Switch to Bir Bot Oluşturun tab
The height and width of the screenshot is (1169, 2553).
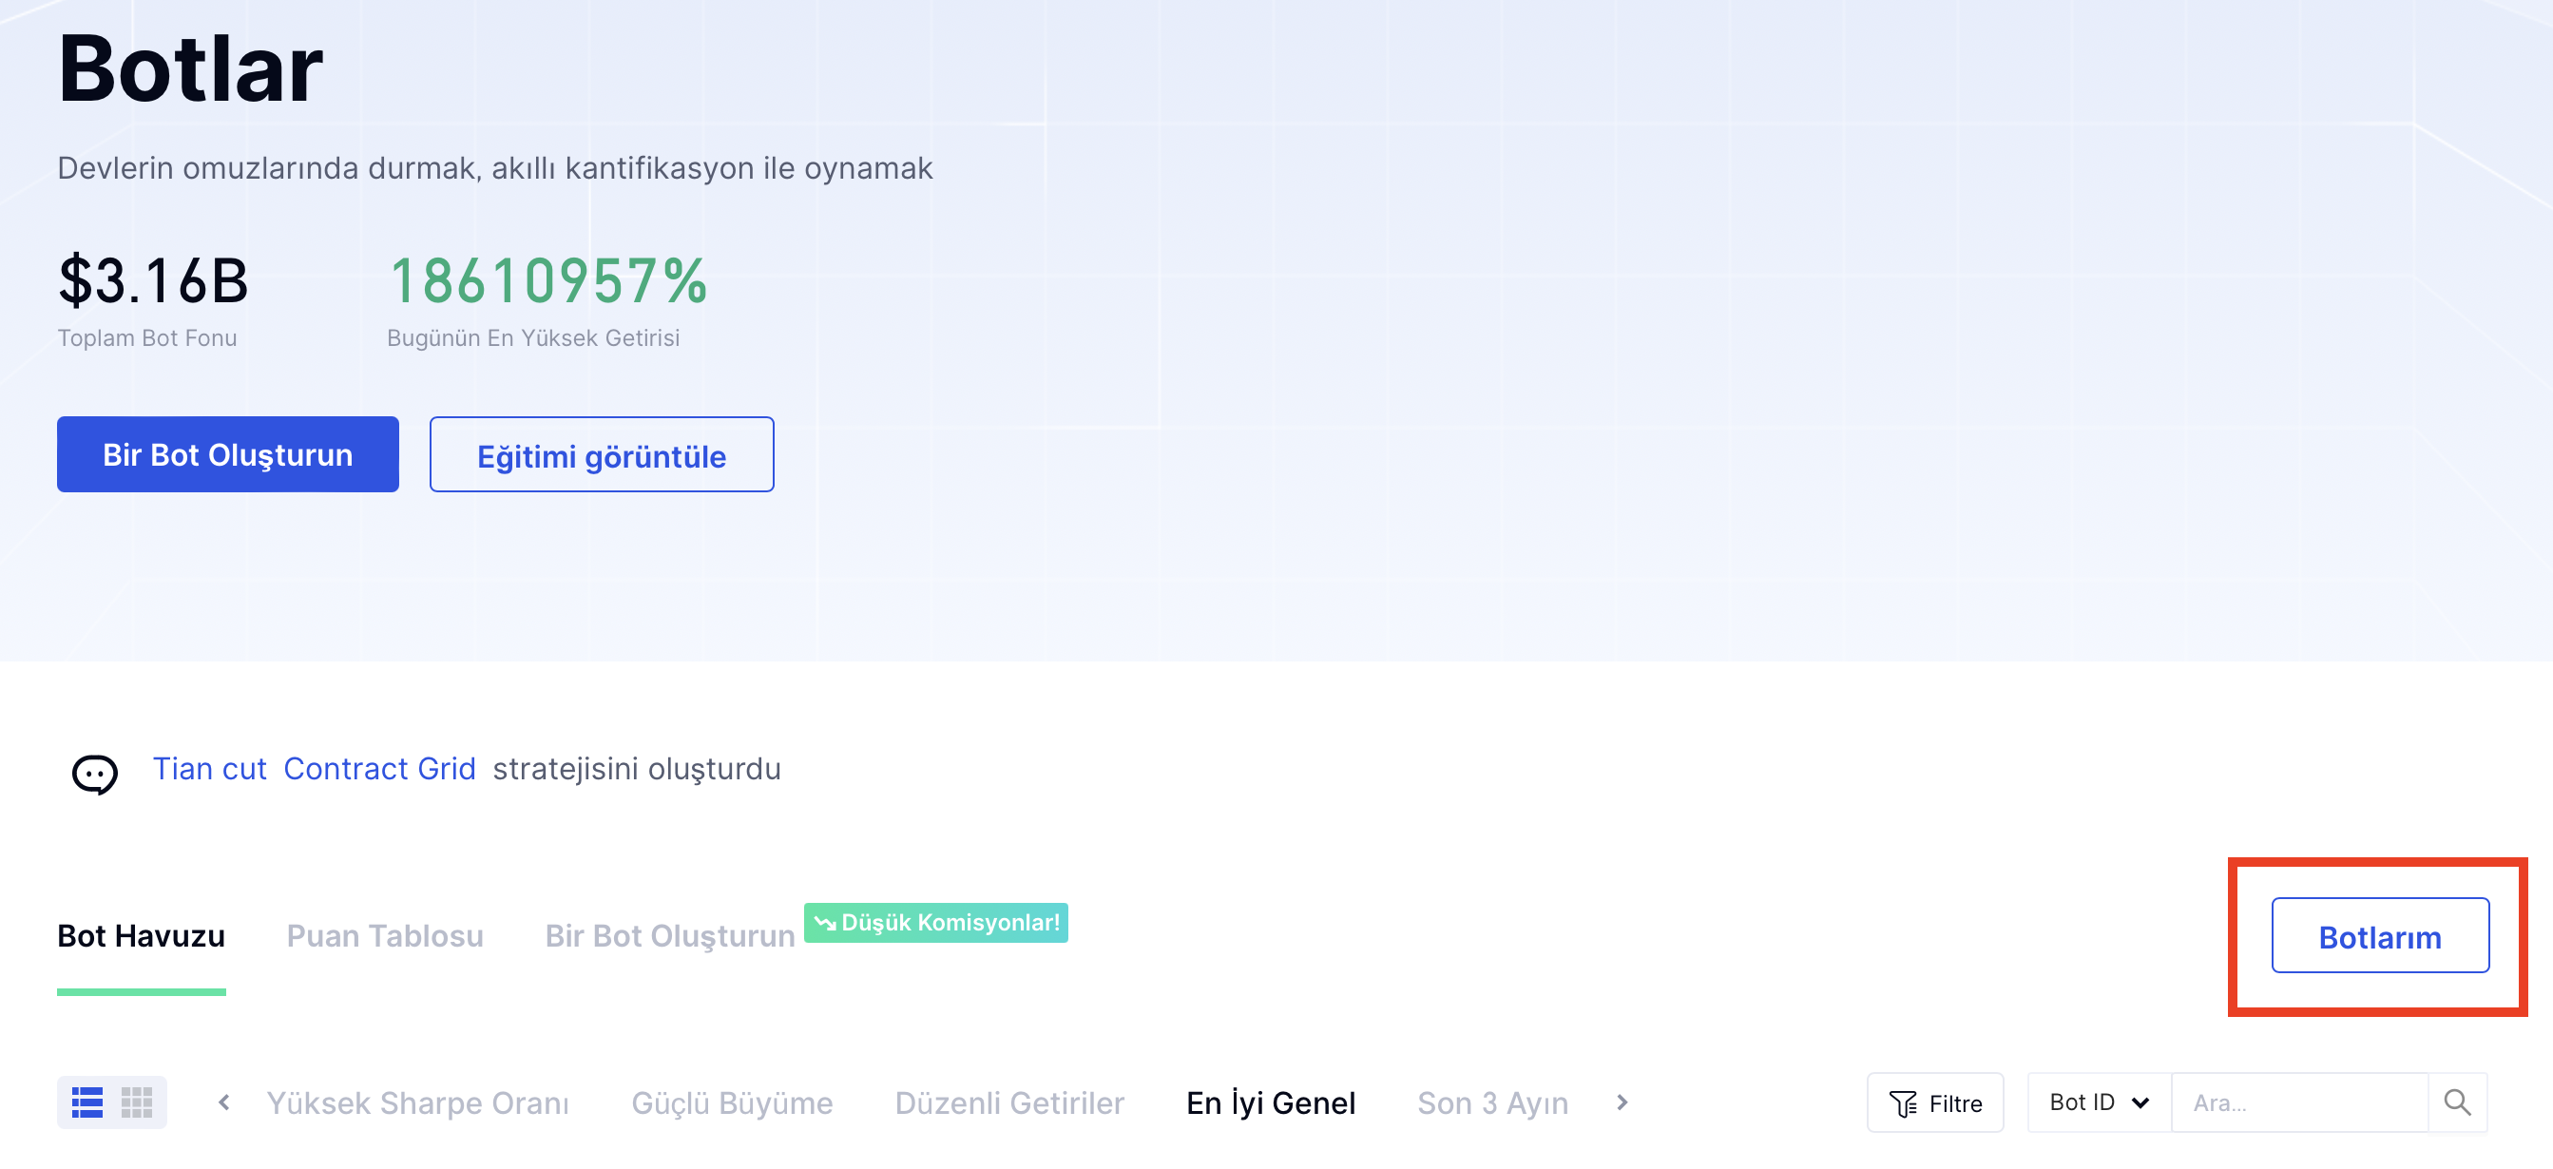pyautogui.click(x=669, y=935)
